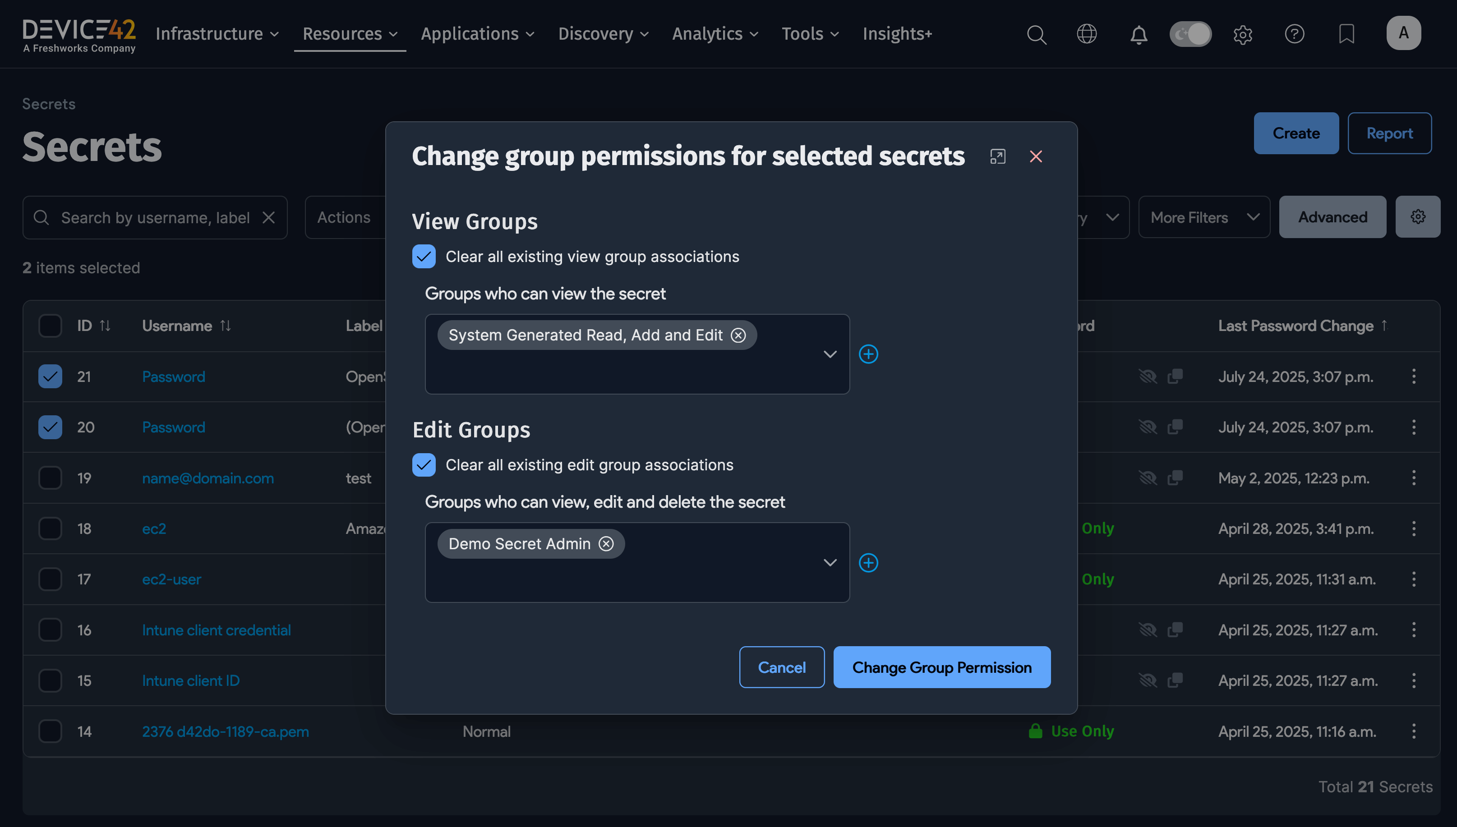Switch the theme toggle in the header
Viewport: 1457px width, 827px height.
pyautogui.click(x=1190, y=34)
